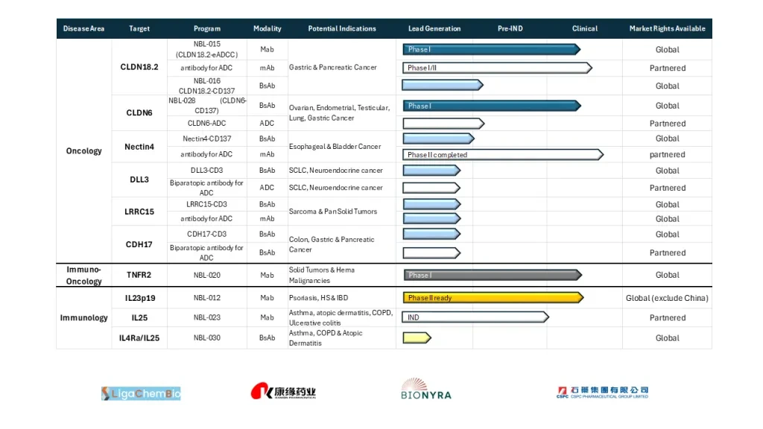
Task: Select the Potential Indications column header
Action: click(341, 29)
